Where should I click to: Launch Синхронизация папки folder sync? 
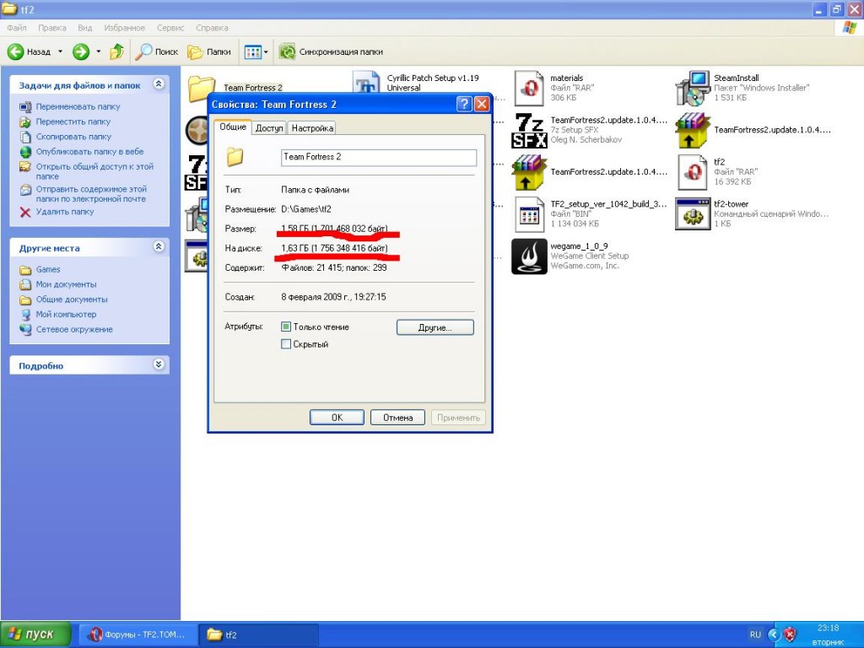coord(331,51)
